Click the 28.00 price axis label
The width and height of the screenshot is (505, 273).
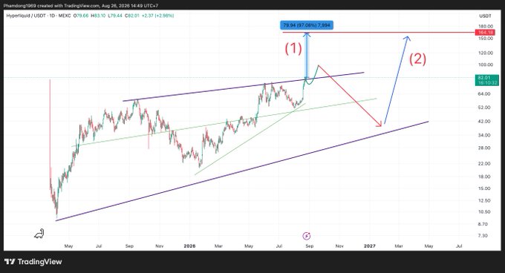pos(485,148)
